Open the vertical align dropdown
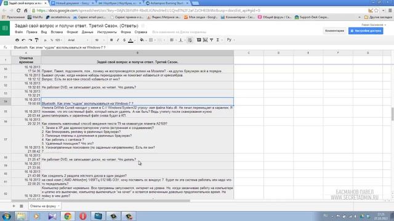This screenshot has height=221, width=394. pos(182,40)
